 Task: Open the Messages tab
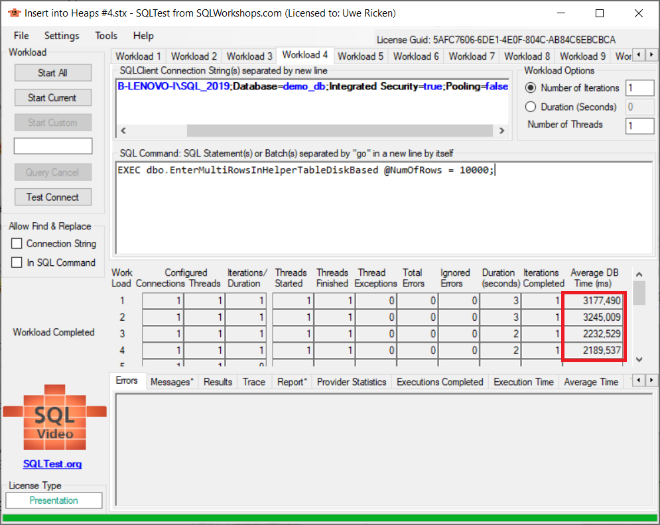[x=172, y=382]
